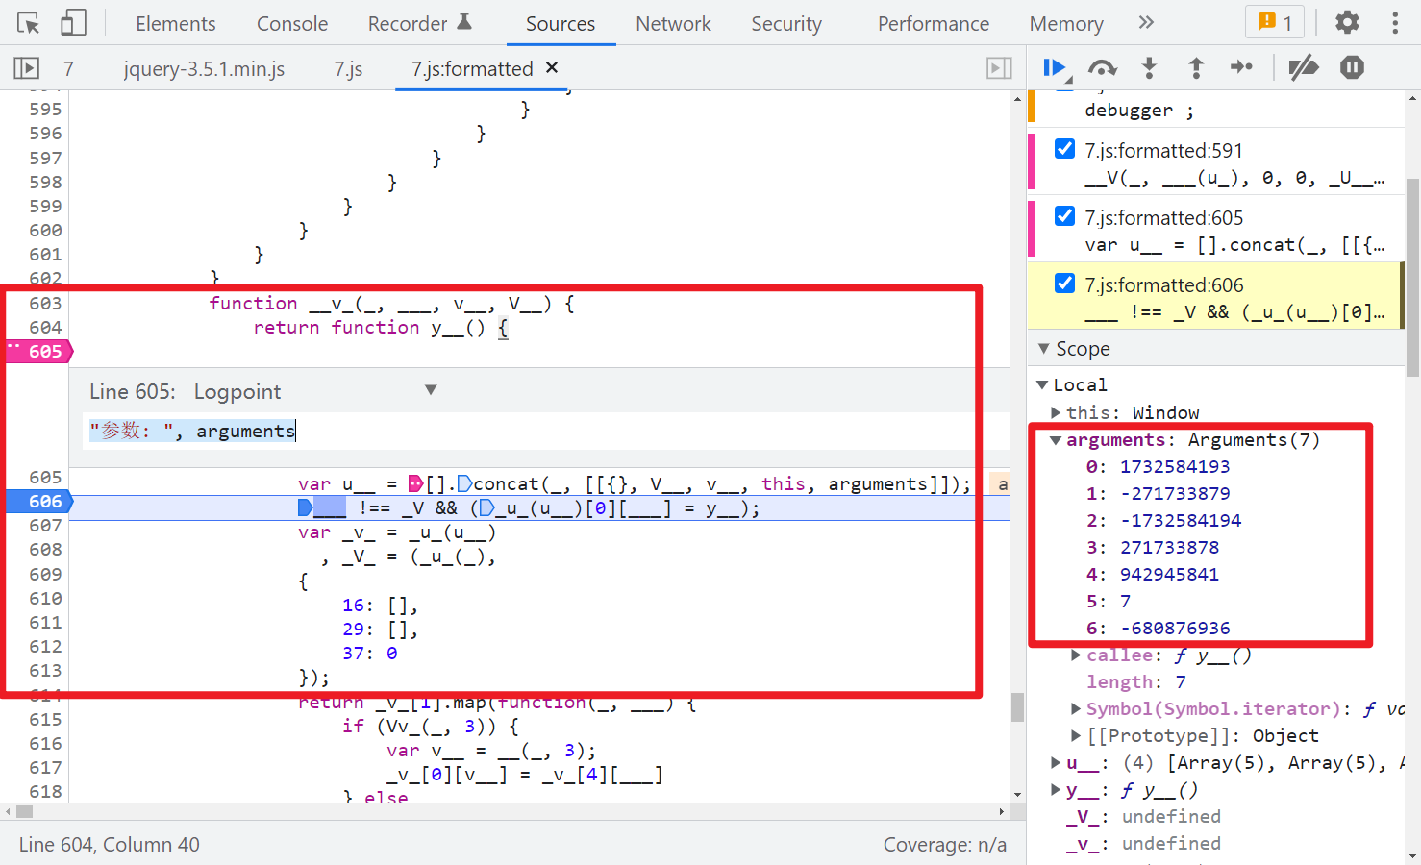Open the Network tab

[x=673, y=24]
